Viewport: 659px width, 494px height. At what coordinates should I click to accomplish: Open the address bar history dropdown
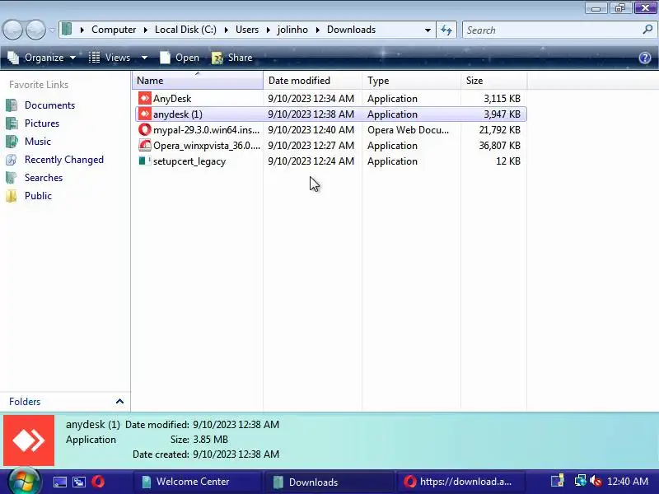(428, 30)
